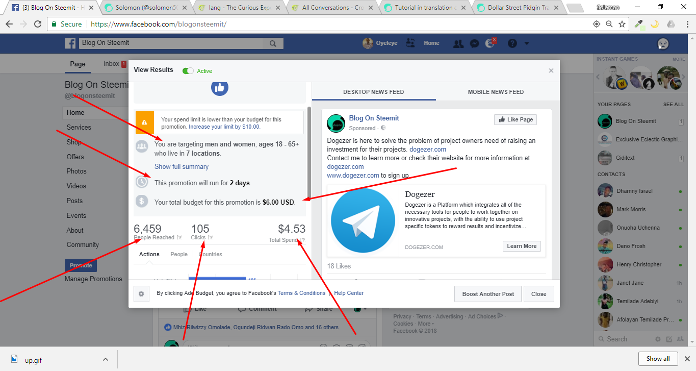Switch to Desktop News Feed tab
The width and height of the screenshot is (696, 371).
pos(374,92)
